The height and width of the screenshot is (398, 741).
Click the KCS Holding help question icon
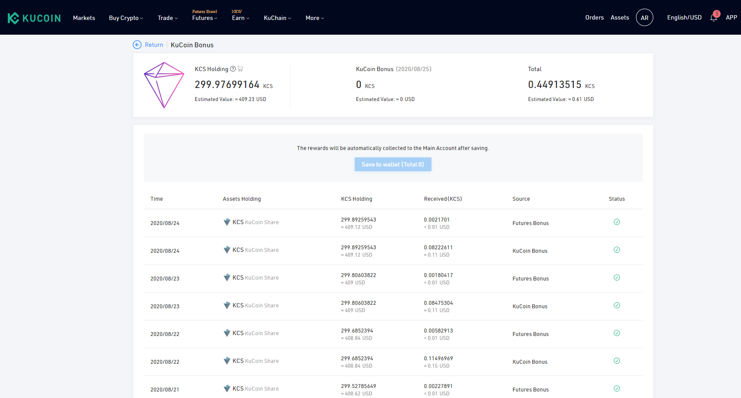tap(233, 69)
